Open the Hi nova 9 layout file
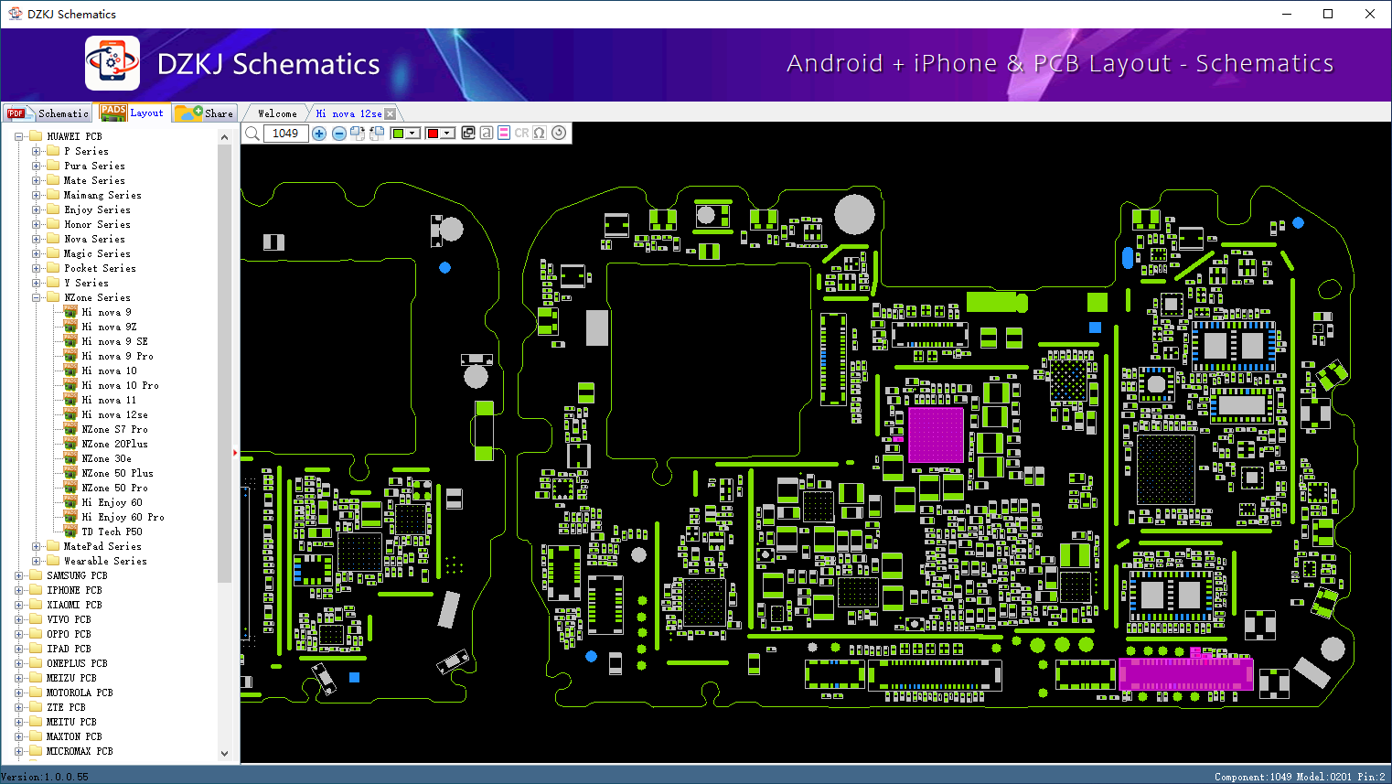The width and height of the screenshot is (1392, 784). [x=106, y=312]
